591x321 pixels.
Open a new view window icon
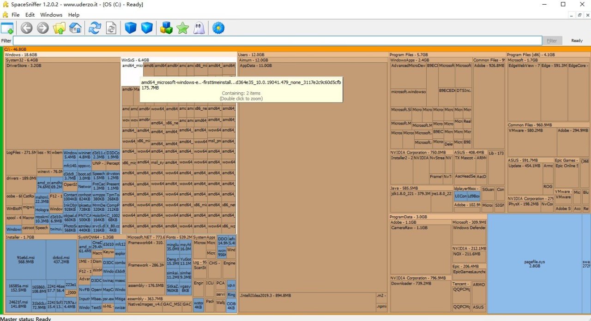tap(7, 28)
